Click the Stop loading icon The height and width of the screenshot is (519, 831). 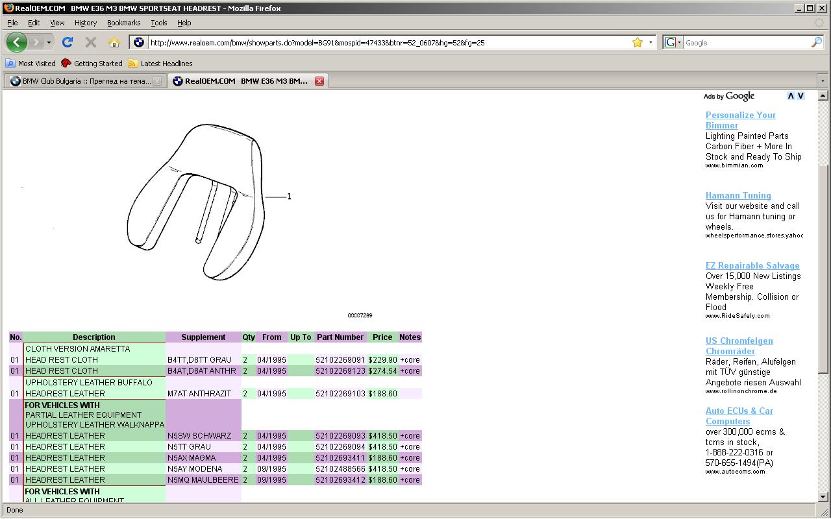(91, 42)
